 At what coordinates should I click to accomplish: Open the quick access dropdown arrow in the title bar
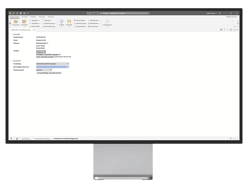28,13
